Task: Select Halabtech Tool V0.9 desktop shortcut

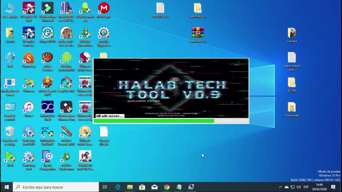Action: [85, 161]
